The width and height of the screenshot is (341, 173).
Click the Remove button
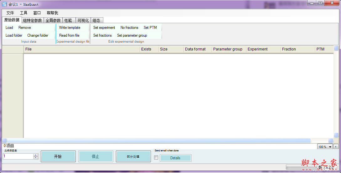24,28
